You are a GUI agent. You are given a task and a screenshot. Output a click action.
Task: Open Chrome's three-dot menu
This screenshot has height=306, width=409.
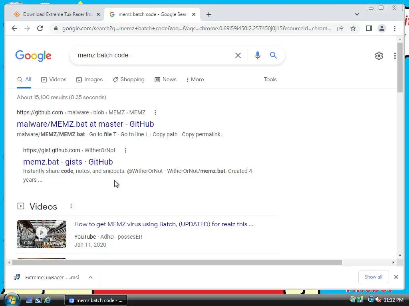[x=395, y=28]
